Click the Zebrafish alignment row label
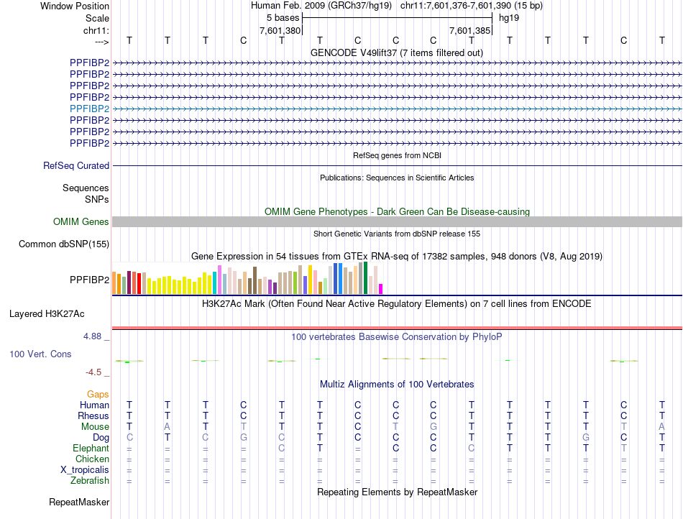This screenshot has width=683, height=519. pyautogui.click(x=90, y=481)
